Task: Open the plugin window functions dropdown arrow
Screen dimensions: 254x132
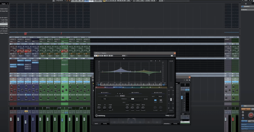Action: 175,56
